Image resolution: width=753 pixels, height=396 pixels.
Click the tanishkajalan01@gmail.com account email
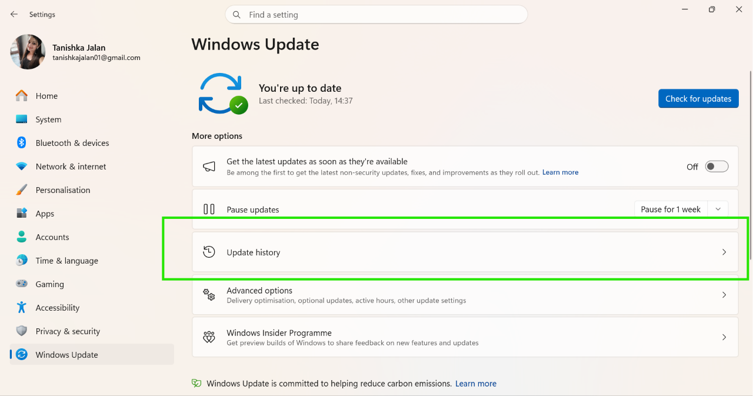point(96,58)
